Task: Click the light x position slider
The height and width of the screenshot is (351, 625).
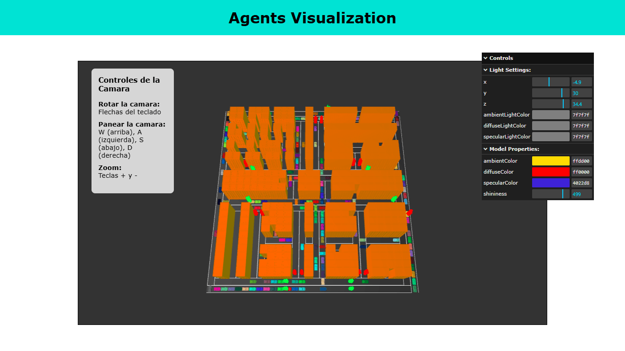Action: click(x=550, y=82)
